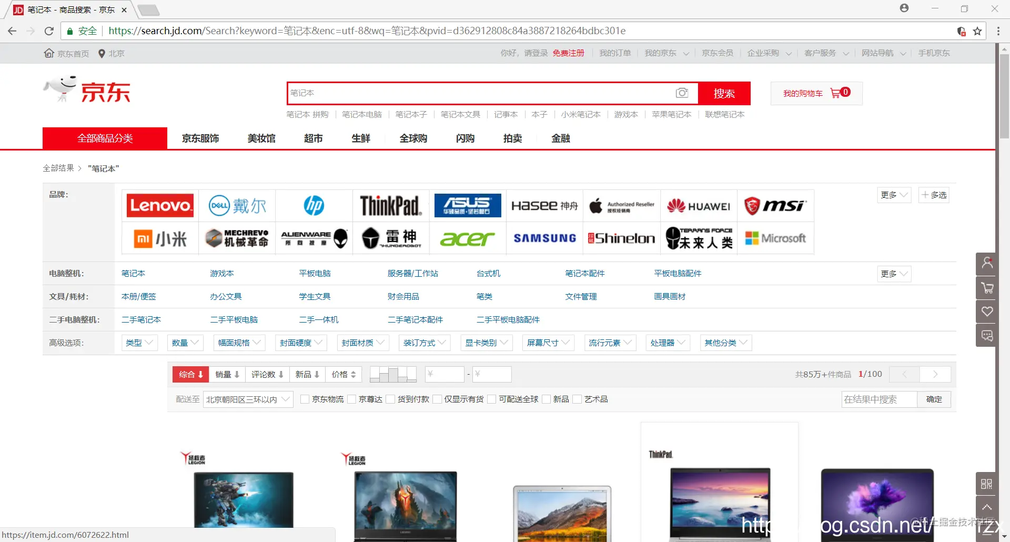The width and height of the screenshot is (1010, 542).
Task: Open the camera image search icon
Action: (x=682, y=93)
